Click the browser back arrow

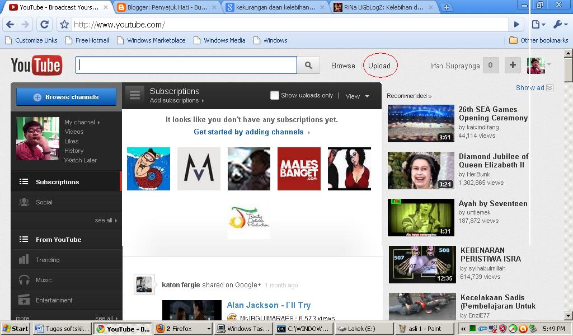(10, 25)
